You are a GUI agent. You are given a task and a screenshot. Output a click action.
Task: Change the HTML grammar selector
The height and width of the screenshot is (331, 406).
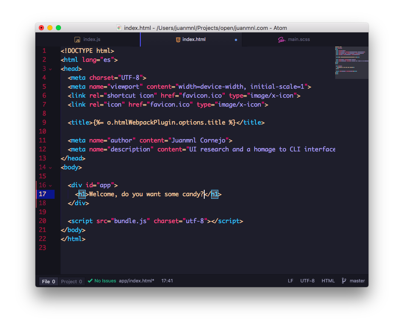tap(328, 281)
